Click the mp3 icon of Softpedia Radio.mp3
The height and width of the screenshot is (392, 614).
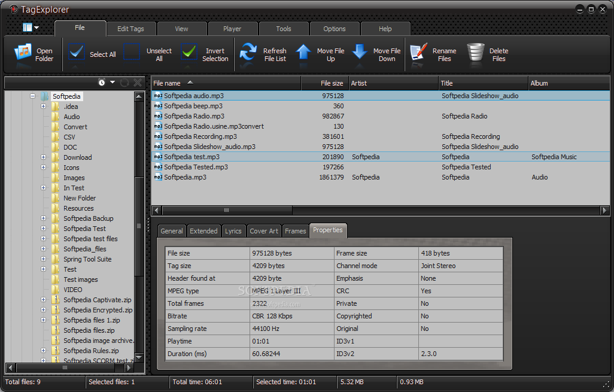pyautogui.click(x=158, y=116)
